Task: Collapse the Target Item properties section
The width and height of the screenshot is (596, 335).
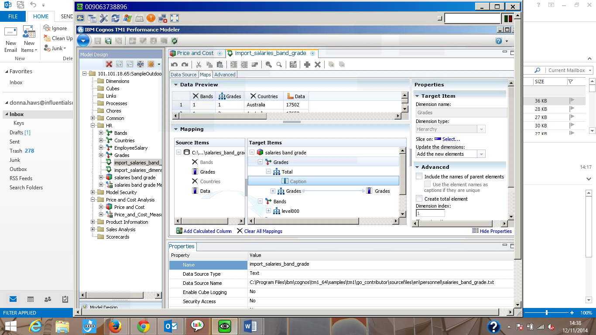Action: click(x=418, y=96)
